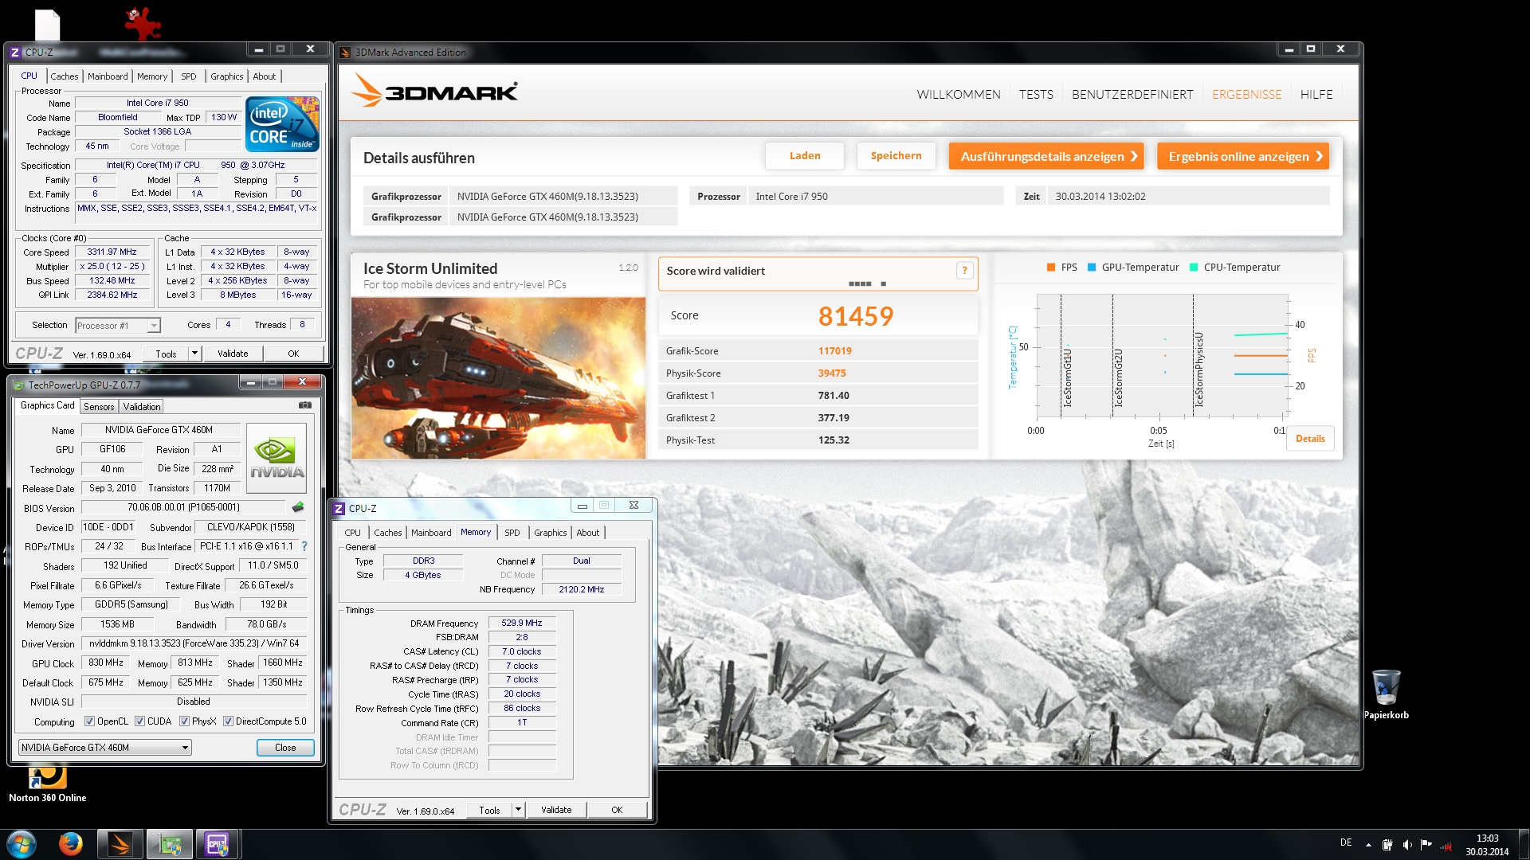The image size is (1530, 860).
Task: Click the GPU-Z title bar icon
Action: tap(18, 385)
